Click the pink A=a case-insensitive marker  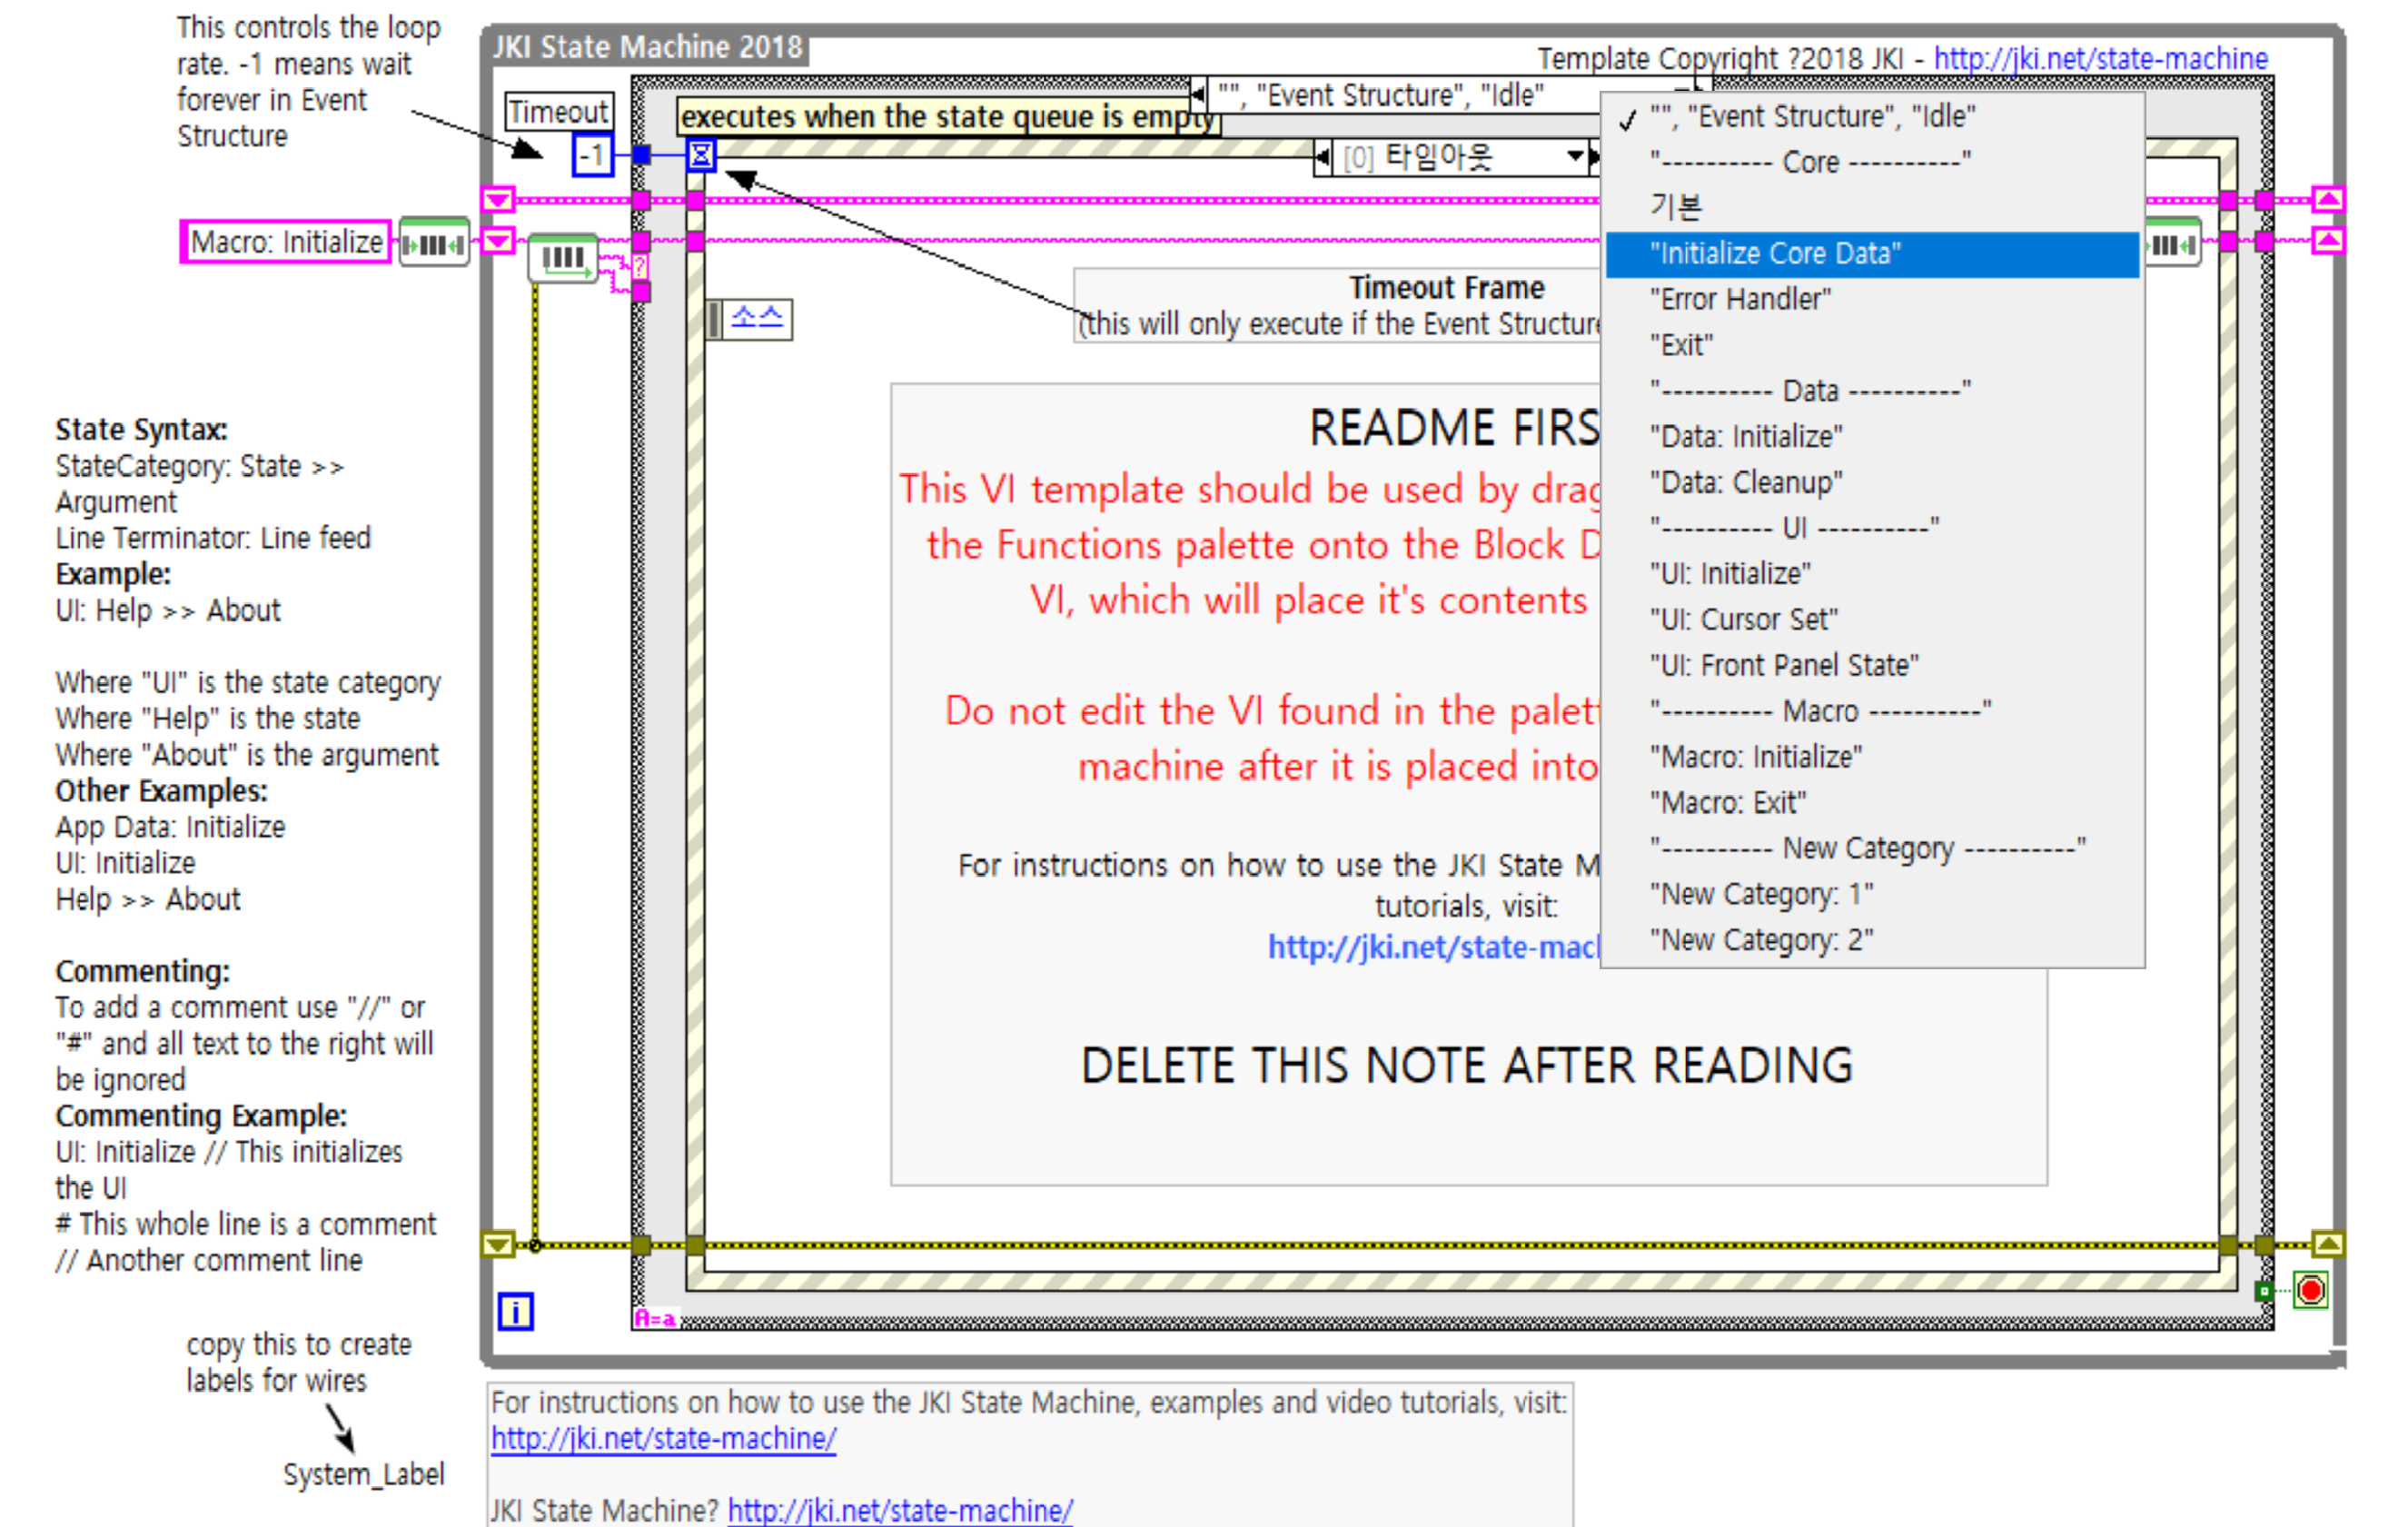(655, 1319)
